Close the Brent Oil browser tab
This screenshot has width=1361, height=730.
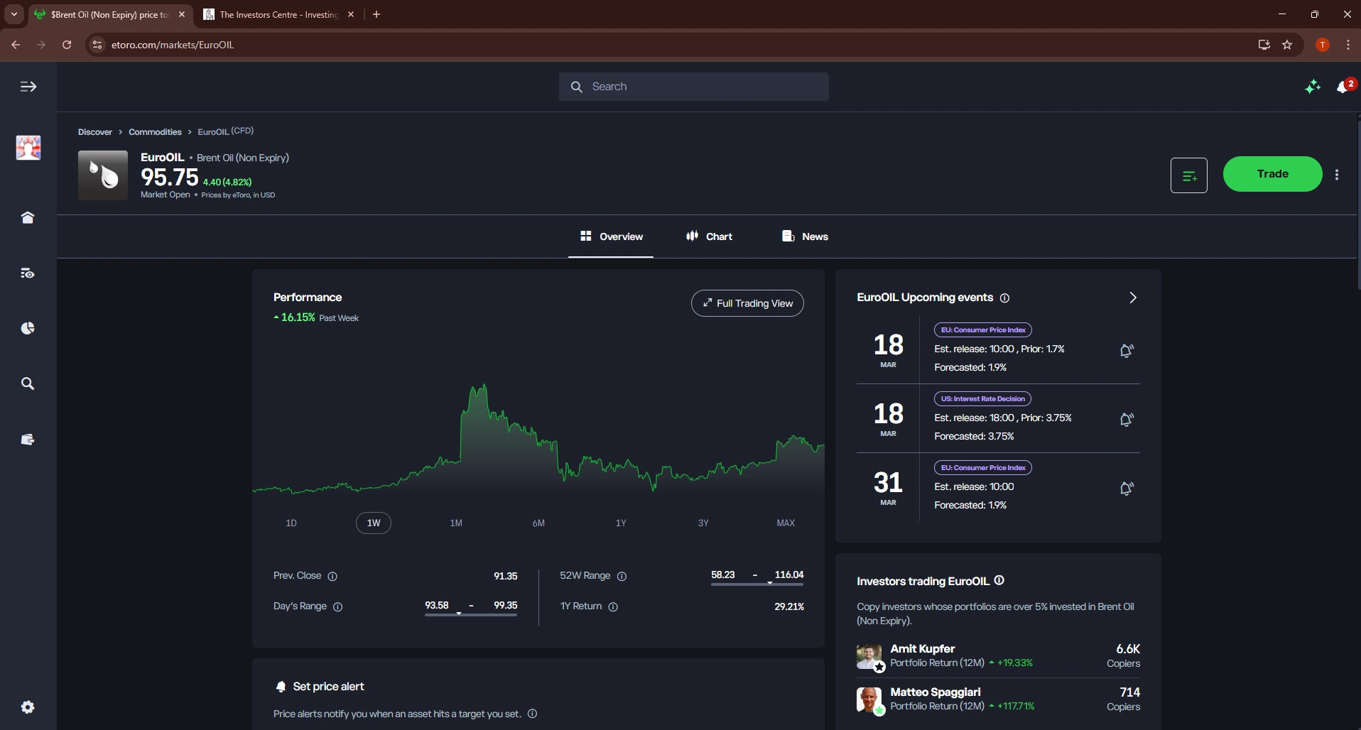coord(182,14)
